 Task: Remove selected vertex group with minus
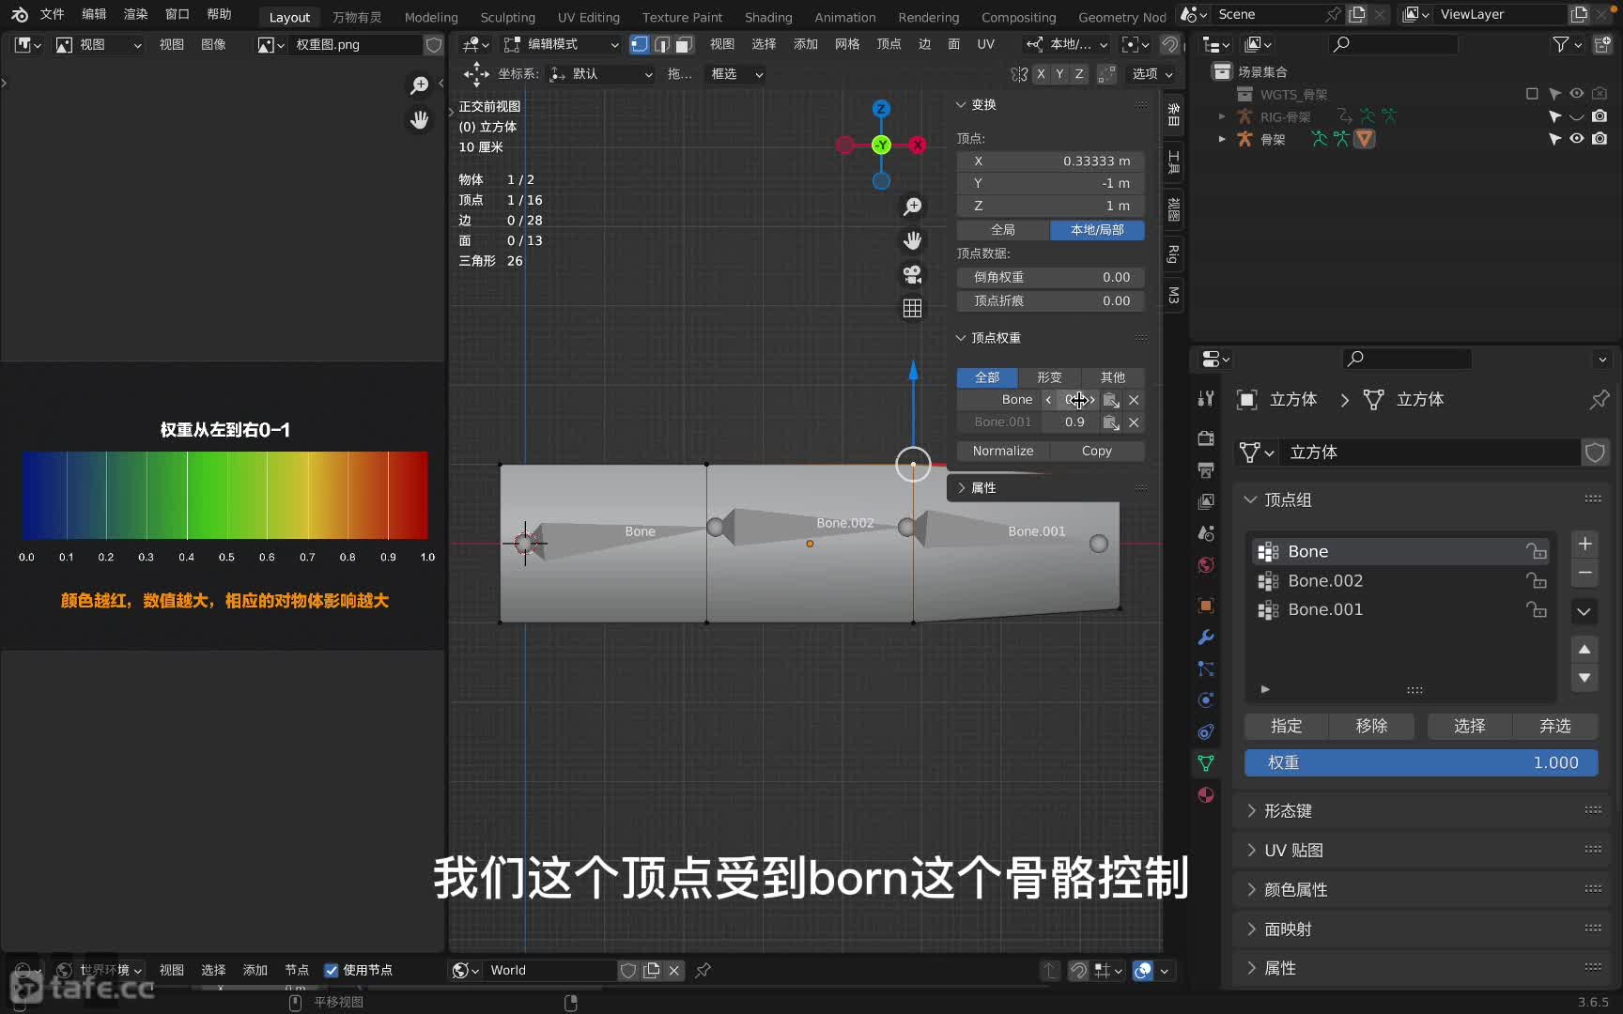click(x=1584, y=573)
